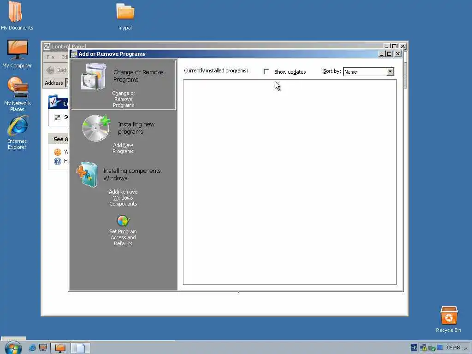Click the Change or Remove Programs label
The width and height of the screenshot is (472, 354).
pos(124,99)
